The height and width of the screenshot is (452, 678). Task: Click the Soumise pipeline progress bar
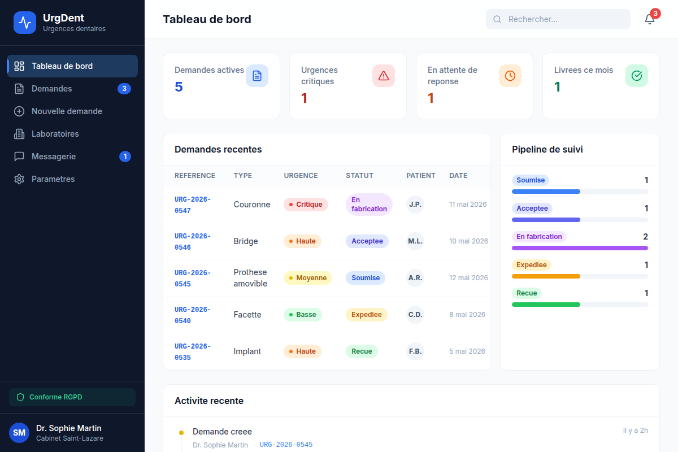(580, 192)
